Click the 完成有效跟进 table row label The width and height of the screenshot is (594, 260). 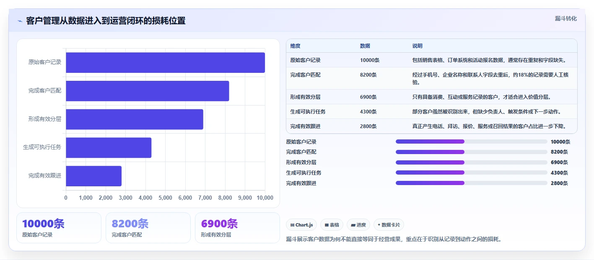305,126
